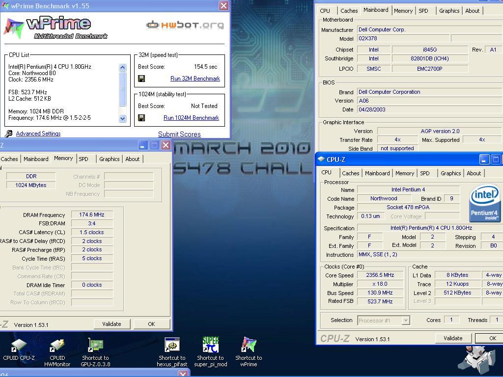Viewport: 503px width, 377px height.
Task: Switch to Caches tab in CPU window
Action: (350, 173)
